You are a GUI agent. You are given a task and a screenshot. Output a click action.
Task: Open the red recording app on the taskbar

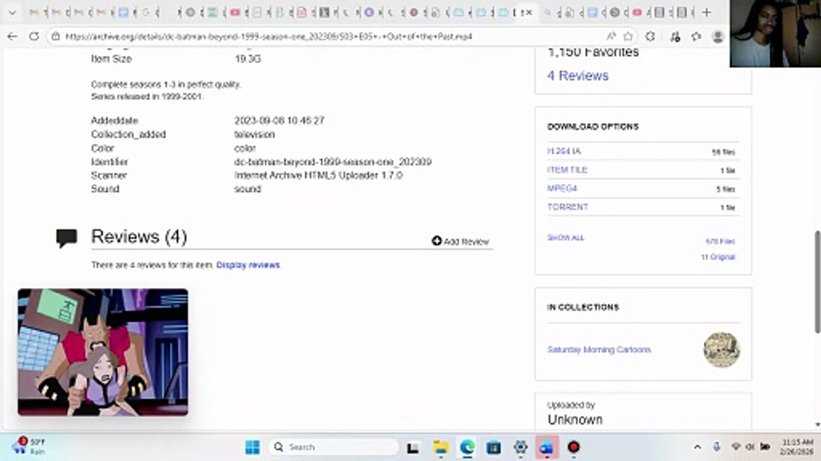[573, 447]
